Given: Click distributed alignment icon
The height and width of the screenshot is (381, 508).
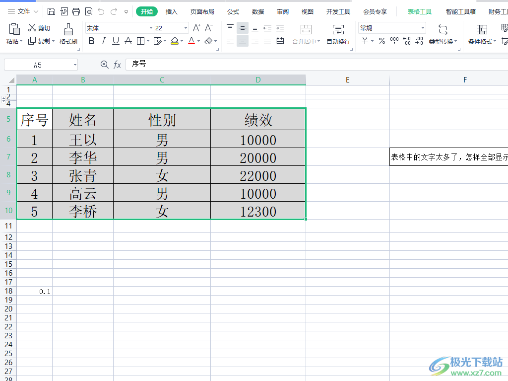Looking at the screenshot, I should point(280,41).
